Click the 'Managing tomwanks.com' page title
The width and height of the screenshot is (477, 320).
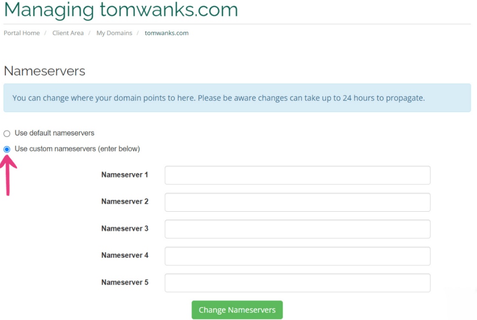[x=121, y=9]
